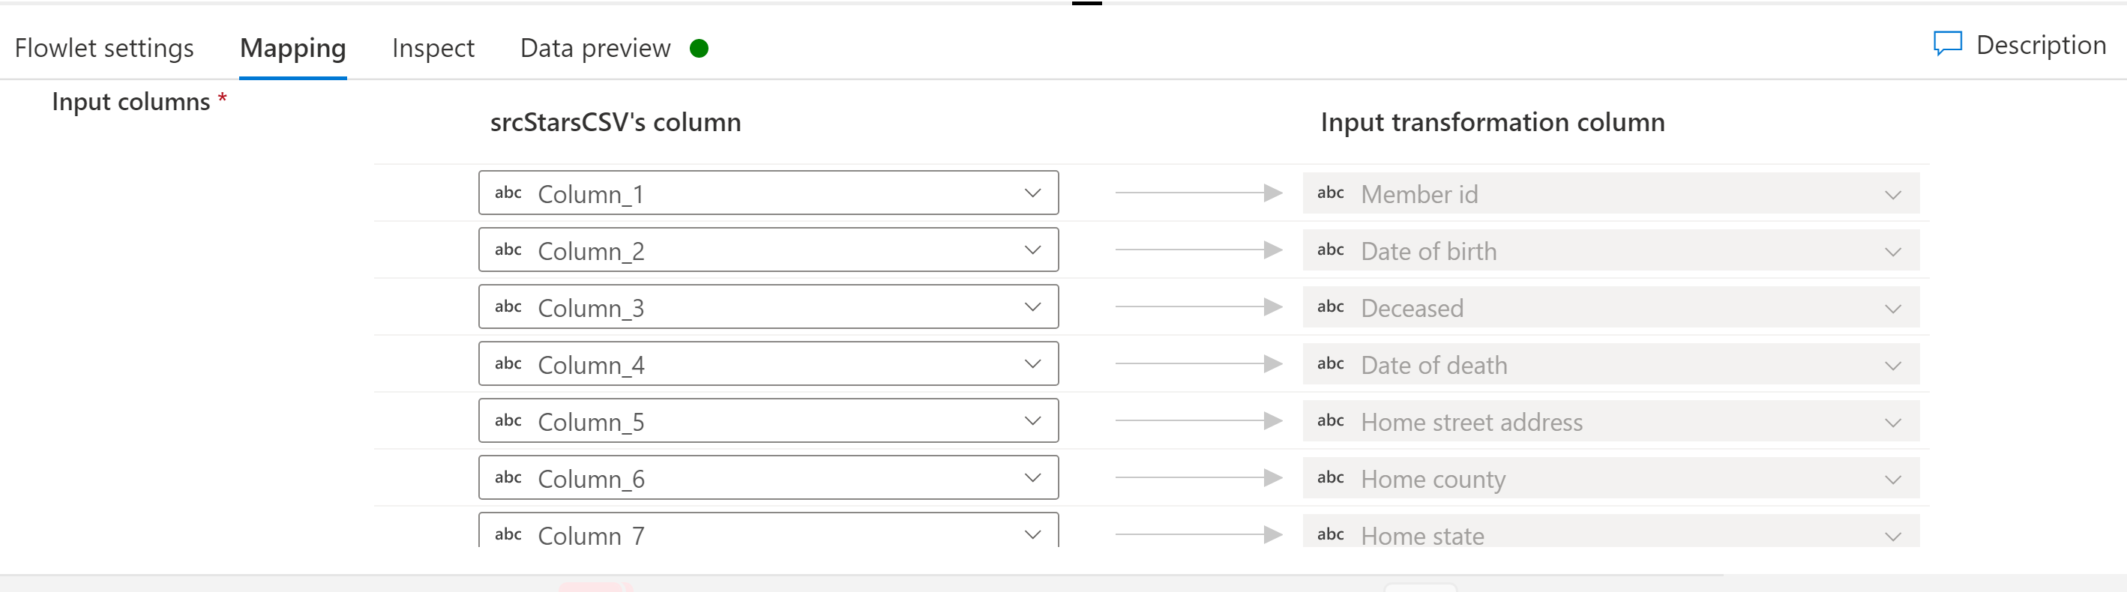Click the abc icon next to Date of birth
Screen dimensions: 2127x592
coord(1331,250)
